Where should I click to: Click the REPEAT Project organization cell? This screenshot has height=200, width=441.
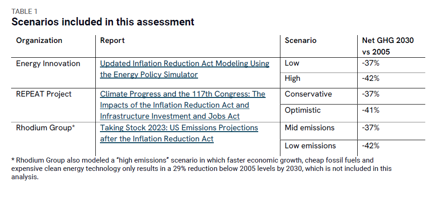(x=44, y=94)
